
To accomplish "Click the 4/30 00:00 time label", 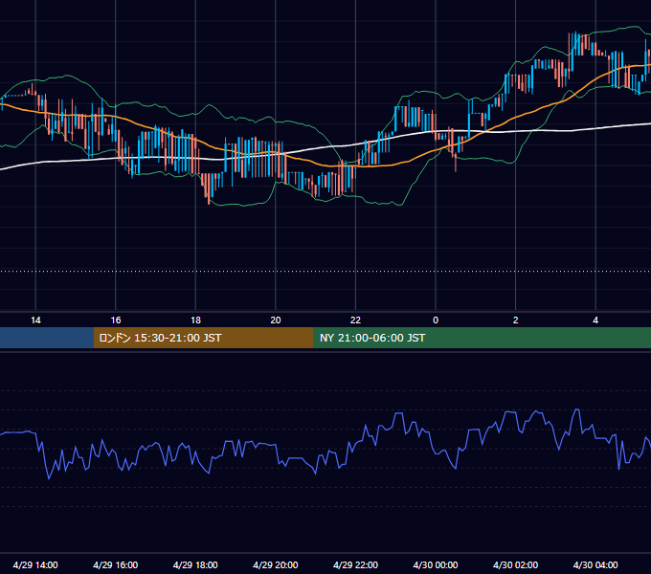I will click(436, 564).
